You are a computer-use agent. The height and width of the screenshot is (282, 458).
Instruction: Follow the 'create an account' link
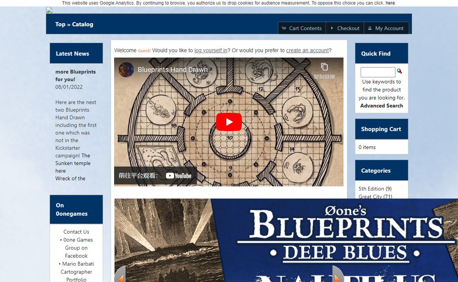[307, 50]
